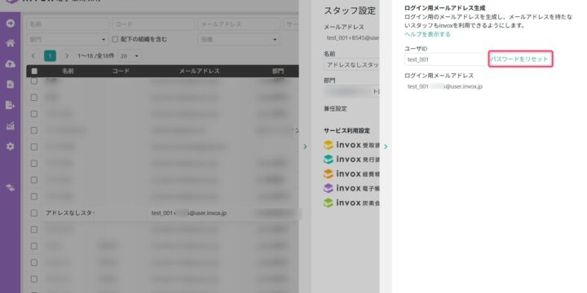Viewport: 587px width, 293px height.
Task: Open the 役職 filter dropdown
Action: (239, 39)
